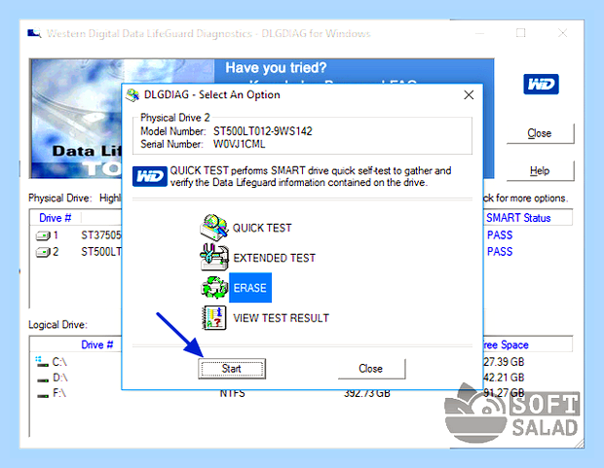Choose the QUICK TEST option label
The width and height of the screenshot is (604, 468).
pos(262,228)
